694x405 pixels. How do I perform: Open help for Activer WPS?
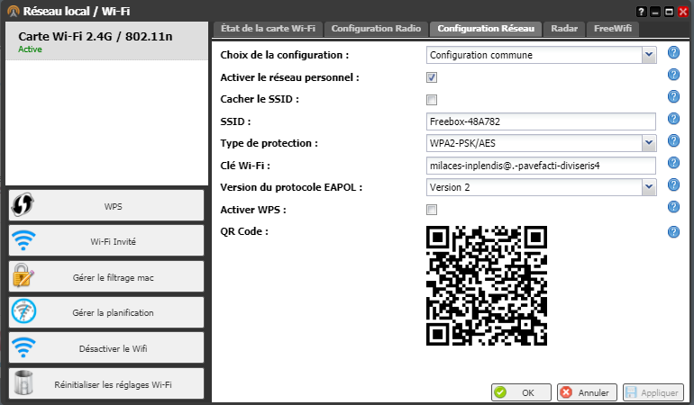click(673, 206)
